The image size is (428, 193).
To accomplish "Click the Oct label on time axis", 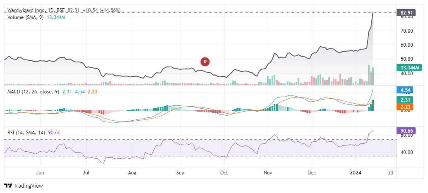I will coord(224,173).
